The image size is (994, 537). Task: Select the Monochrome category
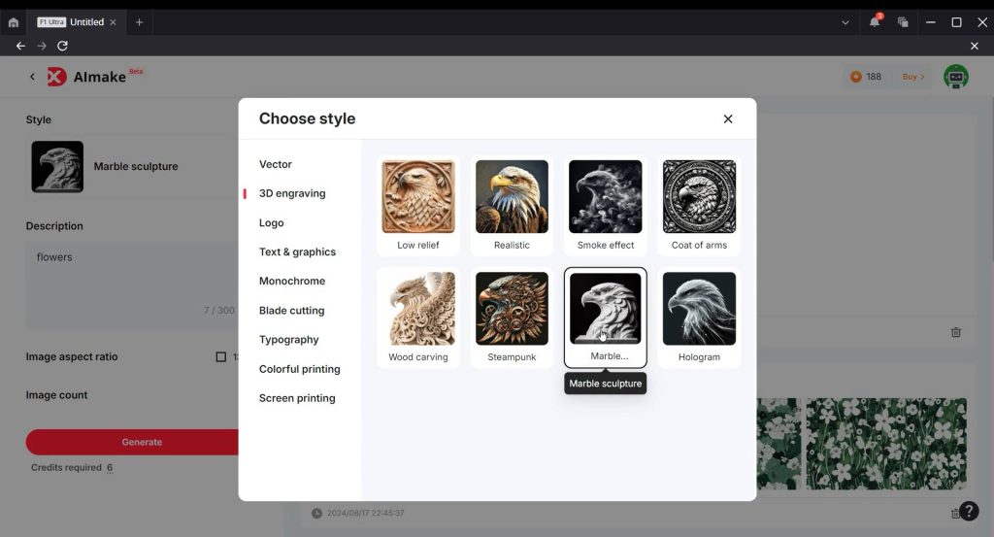click(292, 281)
